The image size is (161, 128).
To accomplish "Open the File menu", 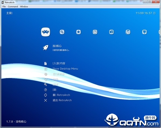I will pos(4,6).
